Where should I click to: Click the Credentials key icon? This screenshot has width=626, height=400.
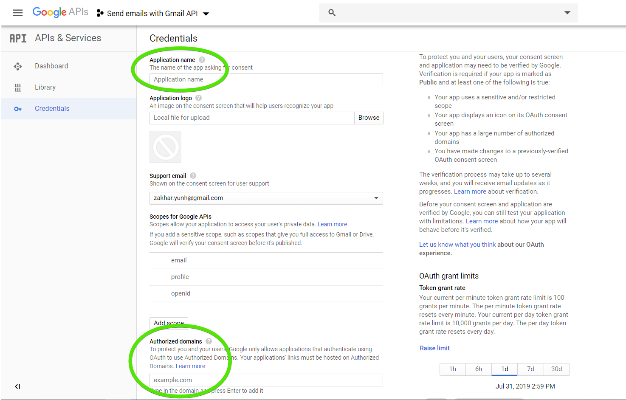click(x=18, y=109)
